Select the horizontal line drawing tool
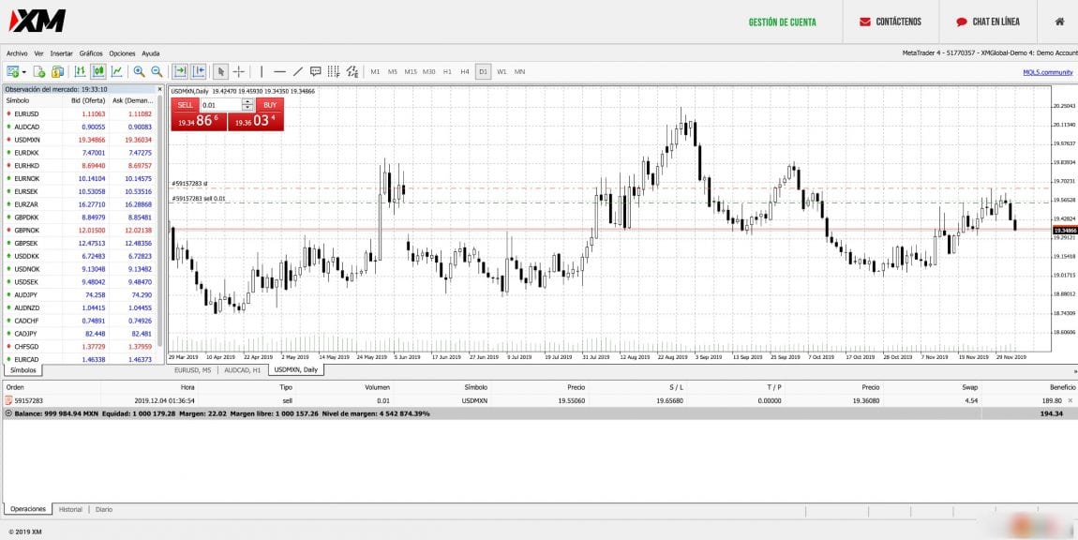The height and width of the screenshot is (540, 1078). pos(279,71)
